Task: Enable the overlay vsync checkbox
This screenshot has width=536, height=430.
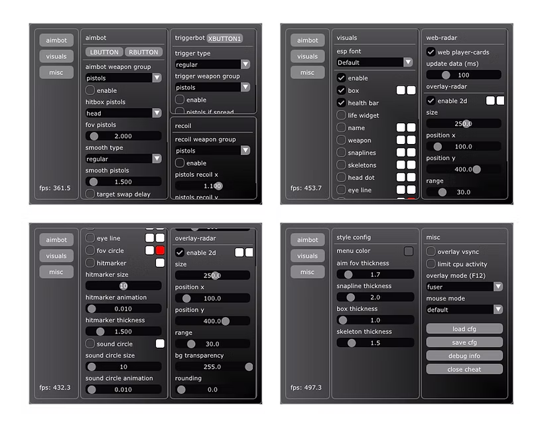Action: [x=431, y=251]
